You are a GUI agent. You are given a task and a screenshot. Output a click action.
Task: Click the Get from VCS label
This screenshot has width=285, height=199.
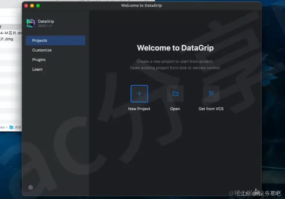pyautogui.click(x=211, y=109)
